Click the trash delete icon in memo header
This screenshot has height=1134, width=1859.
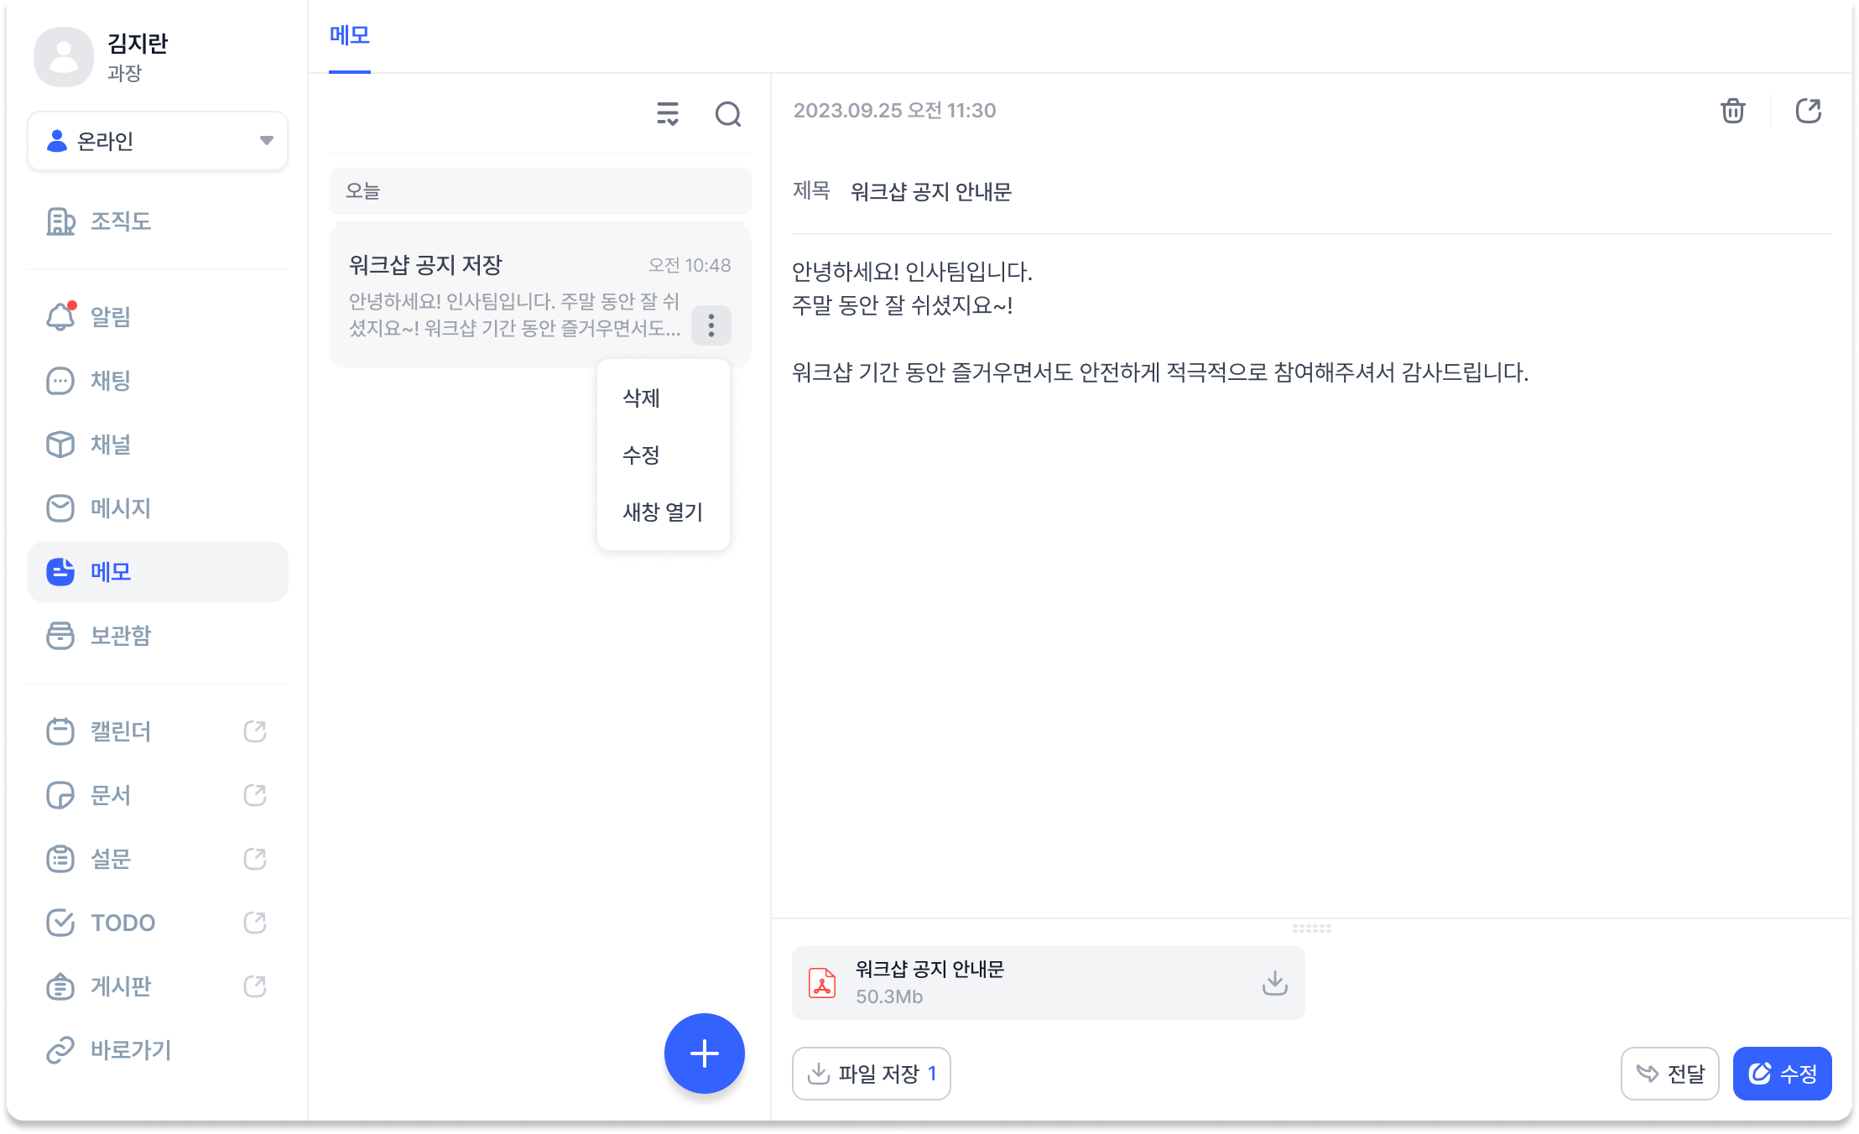1732,111
